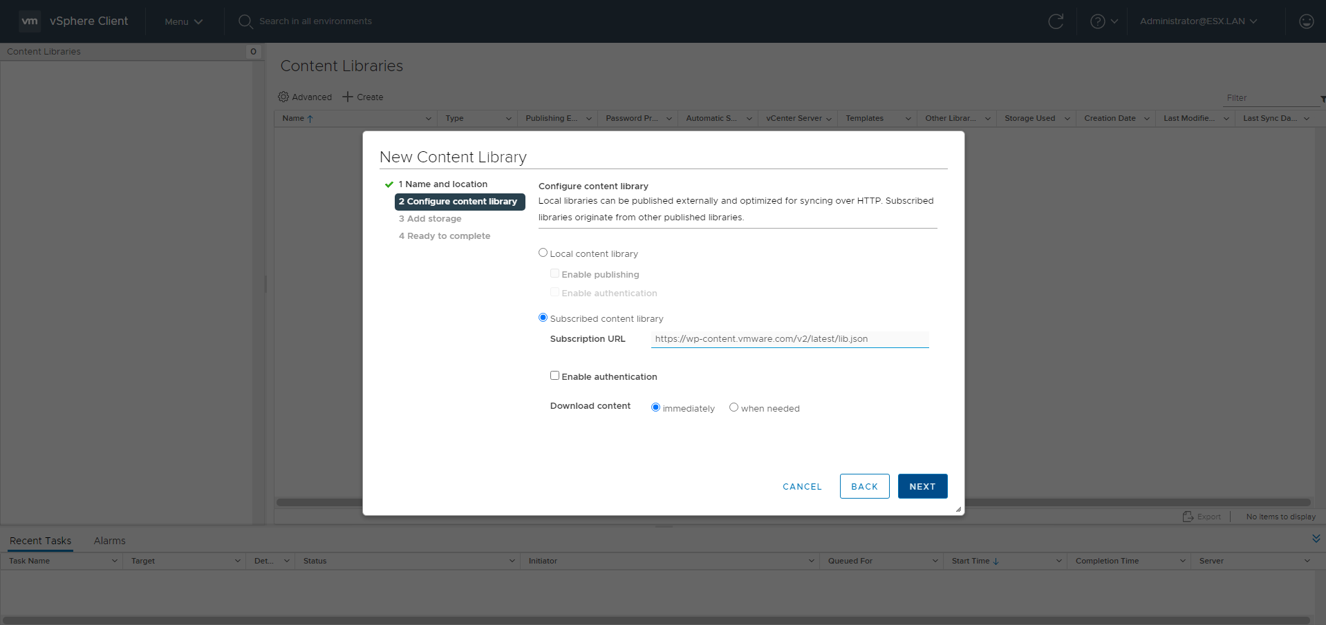Open the help question mark icon
Viewport: 1326px width, 625px height.
pyautogui.click(x=1097, y=21)
